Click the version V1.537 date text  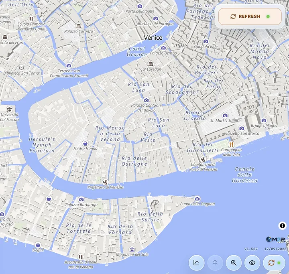tap(265, 249)
